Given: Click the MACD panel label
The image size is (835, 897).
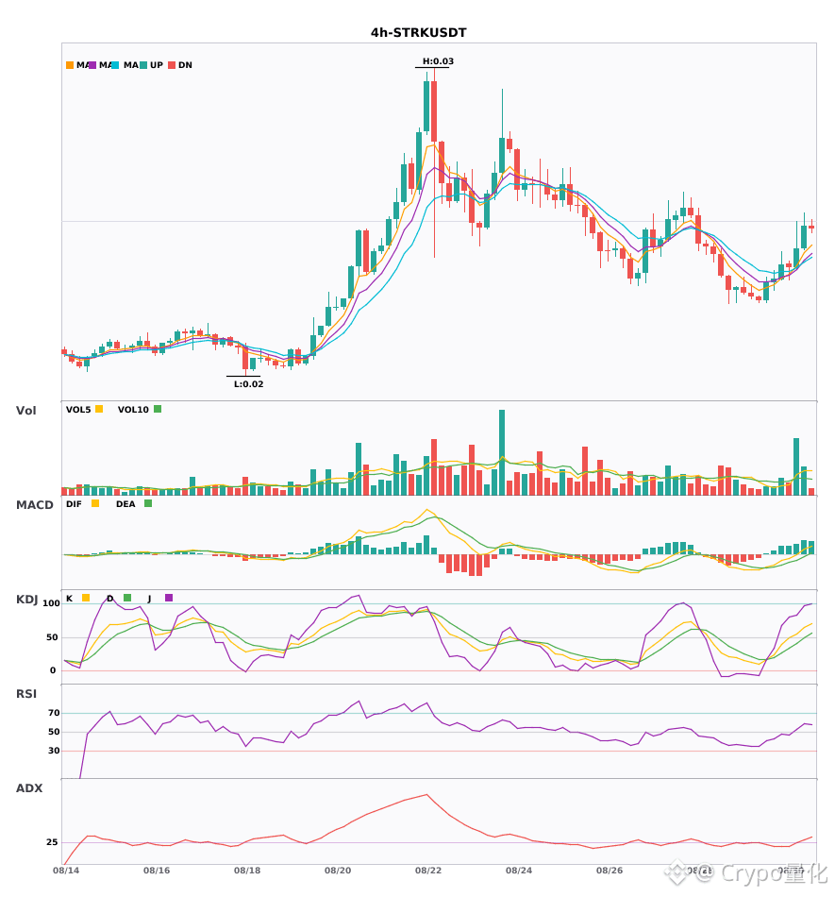Looking at the screenshot, I should pyautogui.click(x=34, y=505).
